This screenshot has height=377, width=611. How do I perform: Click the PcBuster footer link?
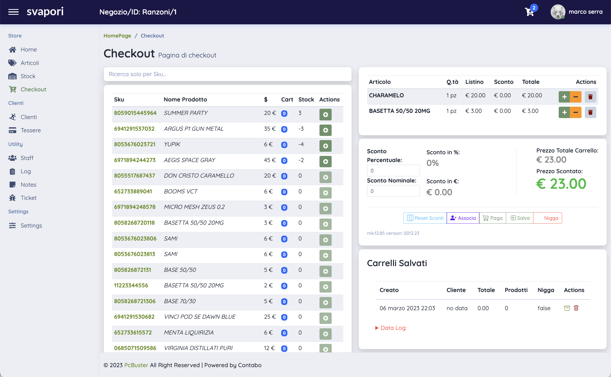click(136, 365)
